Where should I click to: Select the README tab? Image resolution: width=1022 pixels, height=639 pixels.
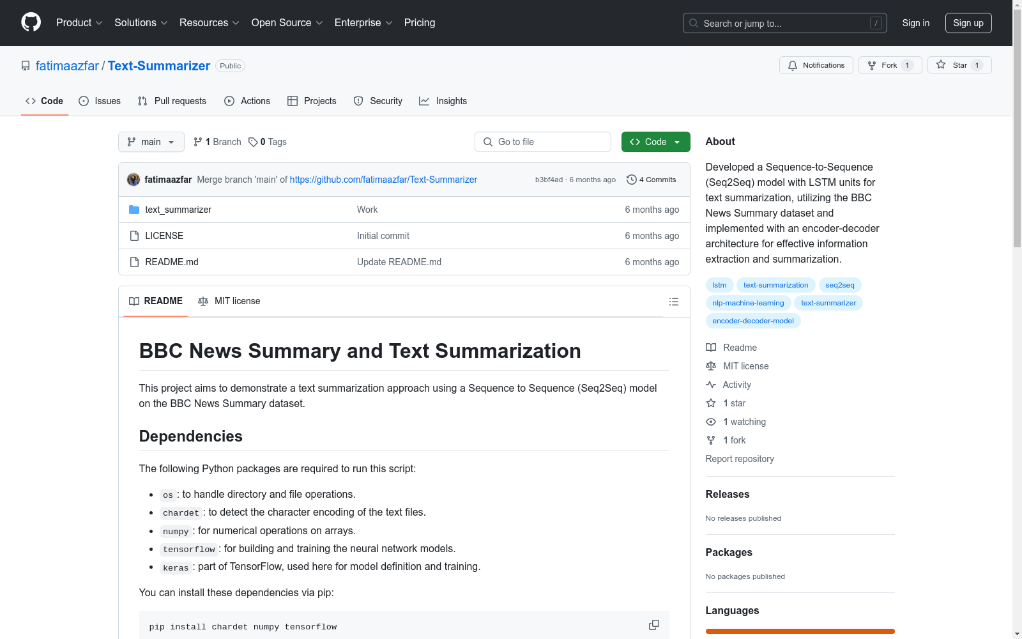tap(156, 301)
